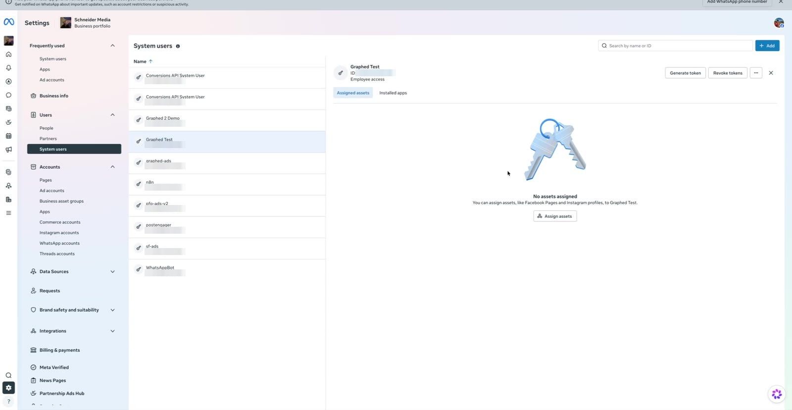Collapse the Frequently used section

point(112,46)
